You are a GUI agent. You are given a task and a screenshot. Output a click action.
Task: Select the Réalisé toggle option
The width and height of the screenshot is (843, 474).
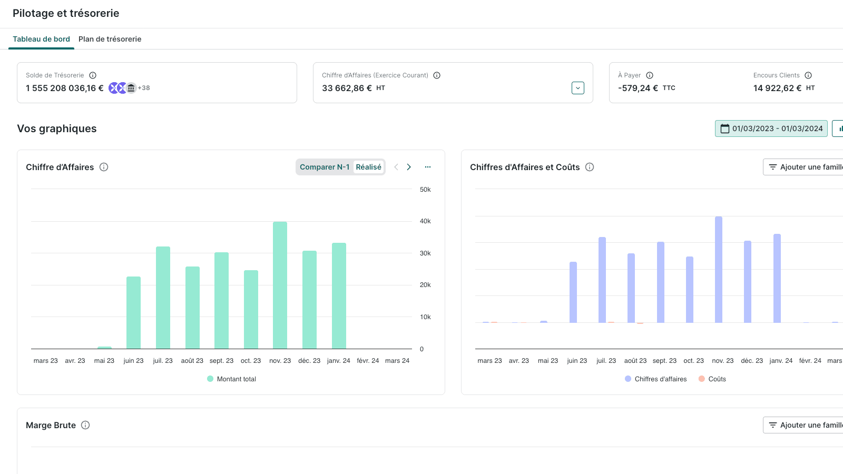tap(368, 167)
